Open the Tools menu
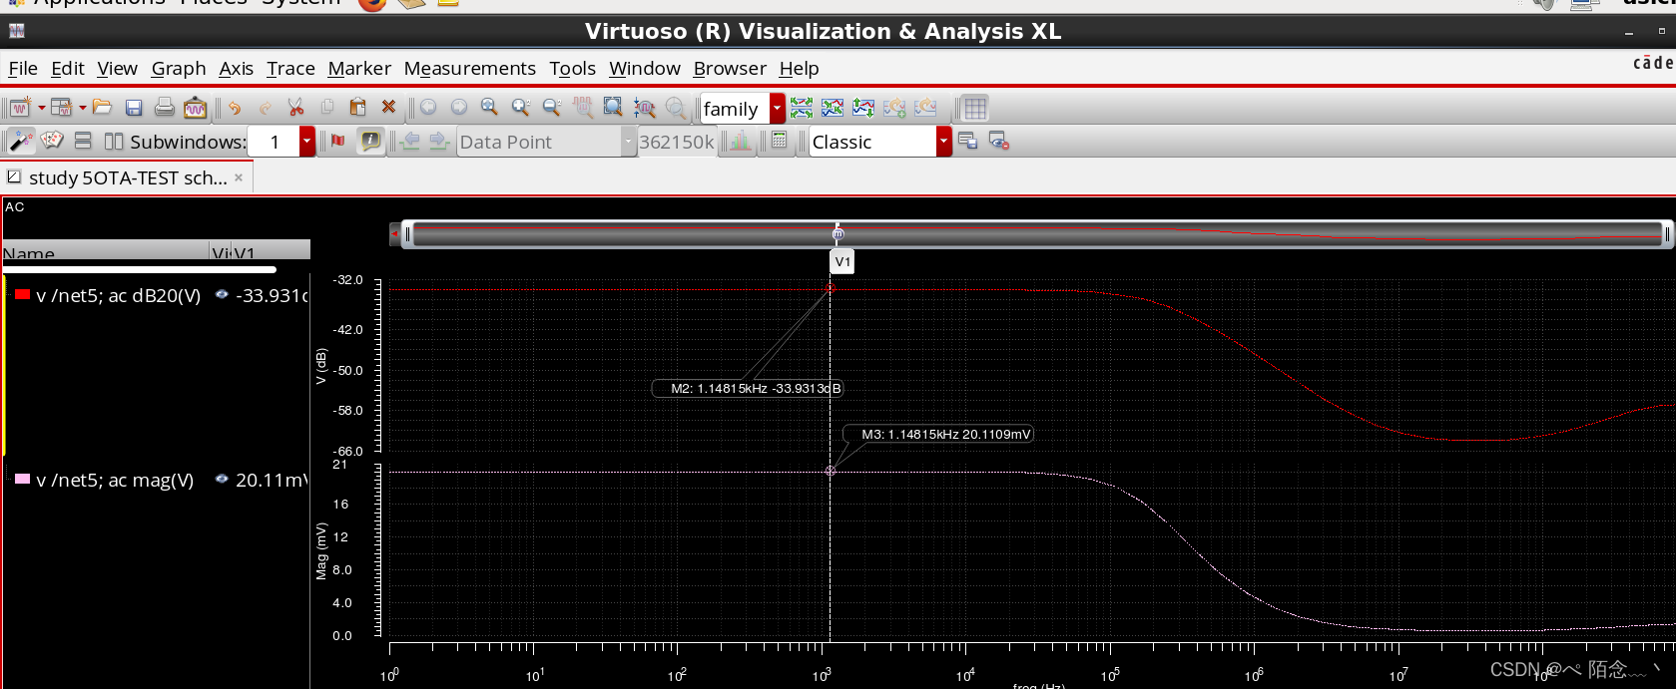 [x=573, y=69]
